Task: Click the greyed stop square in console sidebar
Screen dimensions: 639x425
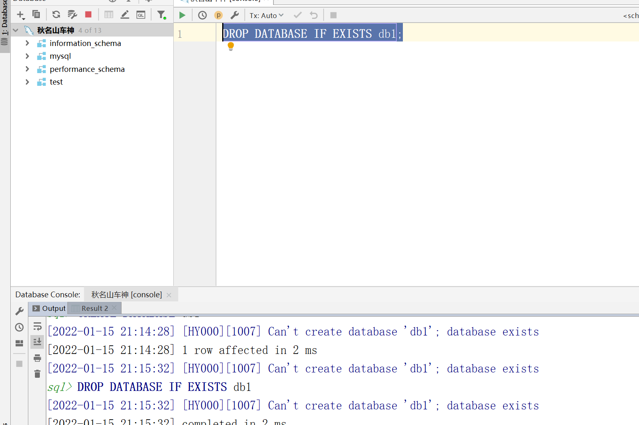Action: point(19,364)
